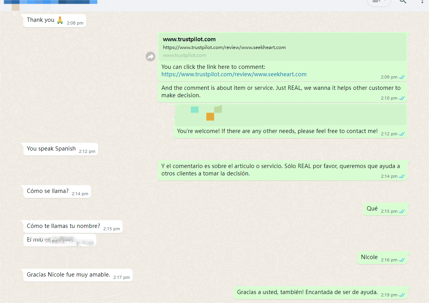429x303 pixels.
Task: Select the "Gracias a usted, también!" reply
Action: coord(307,292)
